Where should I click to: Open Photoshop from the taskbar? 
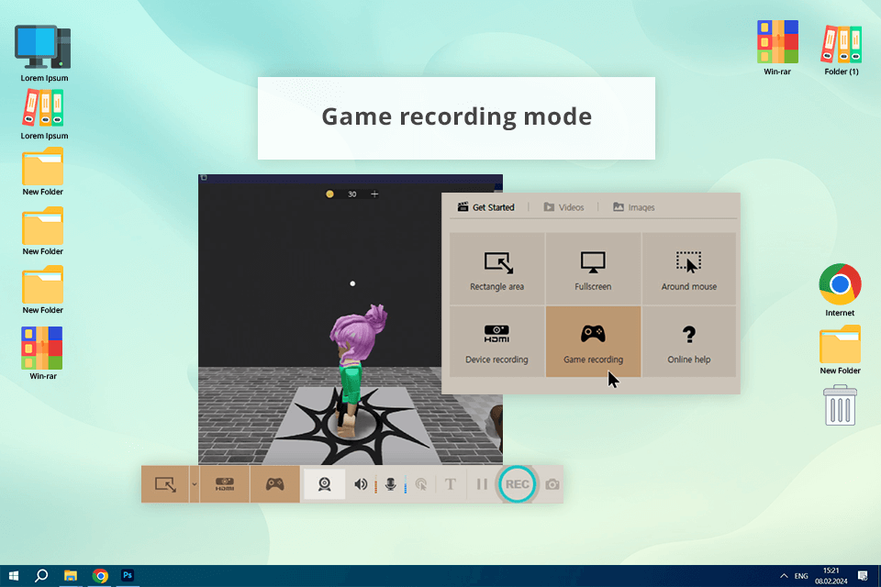click(128, 576)
